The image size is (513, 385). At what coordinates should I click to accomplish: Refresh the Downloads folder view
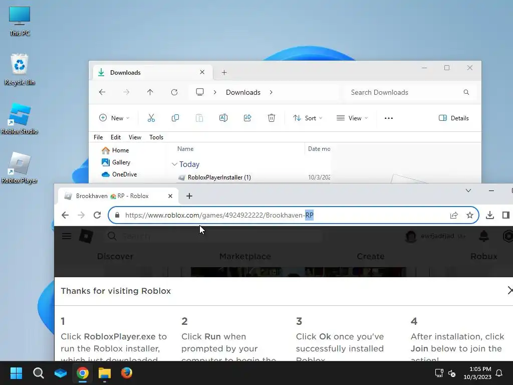click(174, 92)
